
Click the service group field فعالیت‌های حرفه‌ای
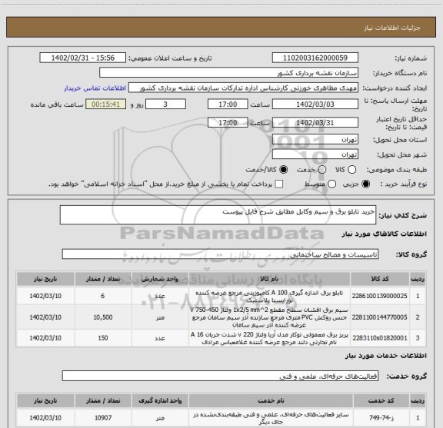pos(220,376)
